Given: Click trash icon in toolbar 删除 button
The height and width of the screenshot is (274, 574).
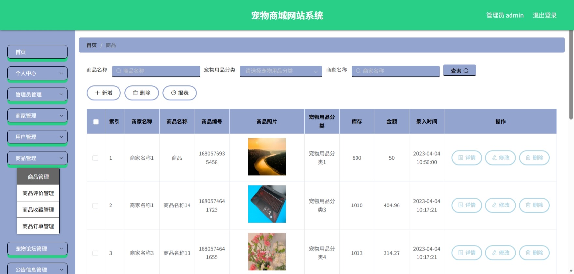Looking at the screenshot, I should 135,93.
